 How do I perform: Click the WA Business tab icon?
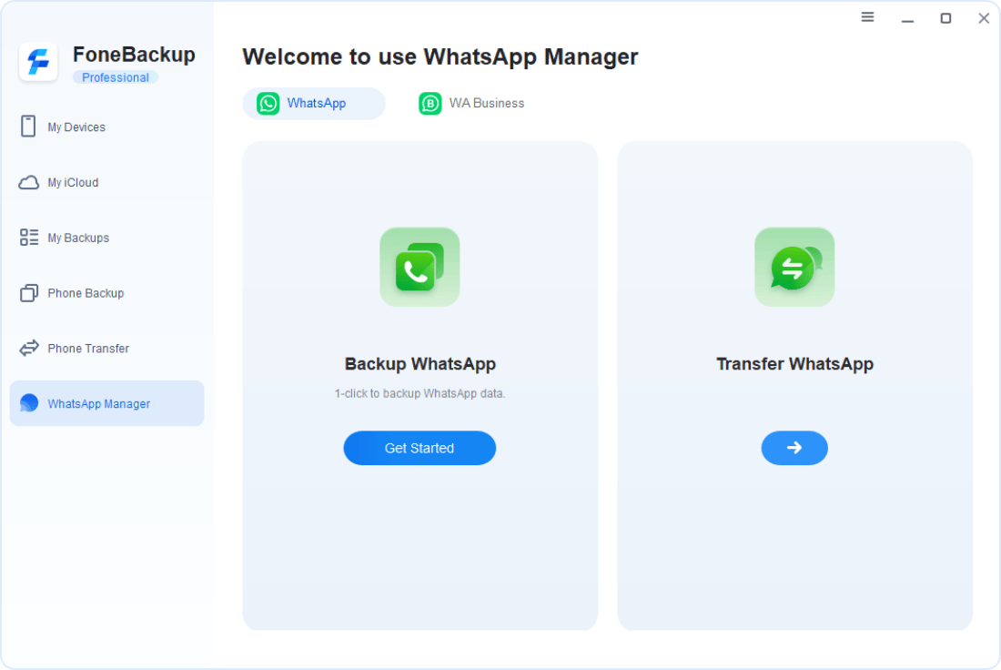pyautogui.click(x=430, y=104)
